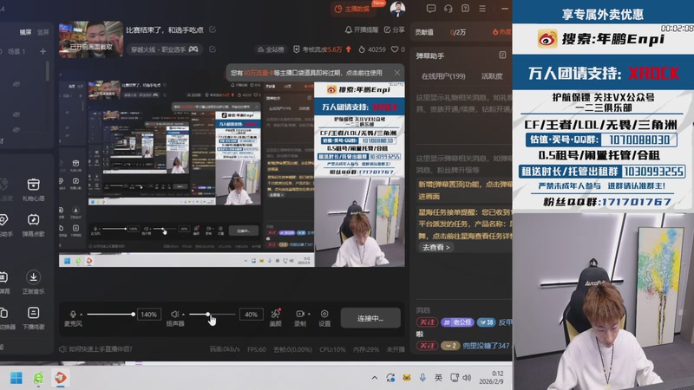Open the 下播鸣谢 end-stream thanks tool

pyautogui.click(x=33, y=318)
